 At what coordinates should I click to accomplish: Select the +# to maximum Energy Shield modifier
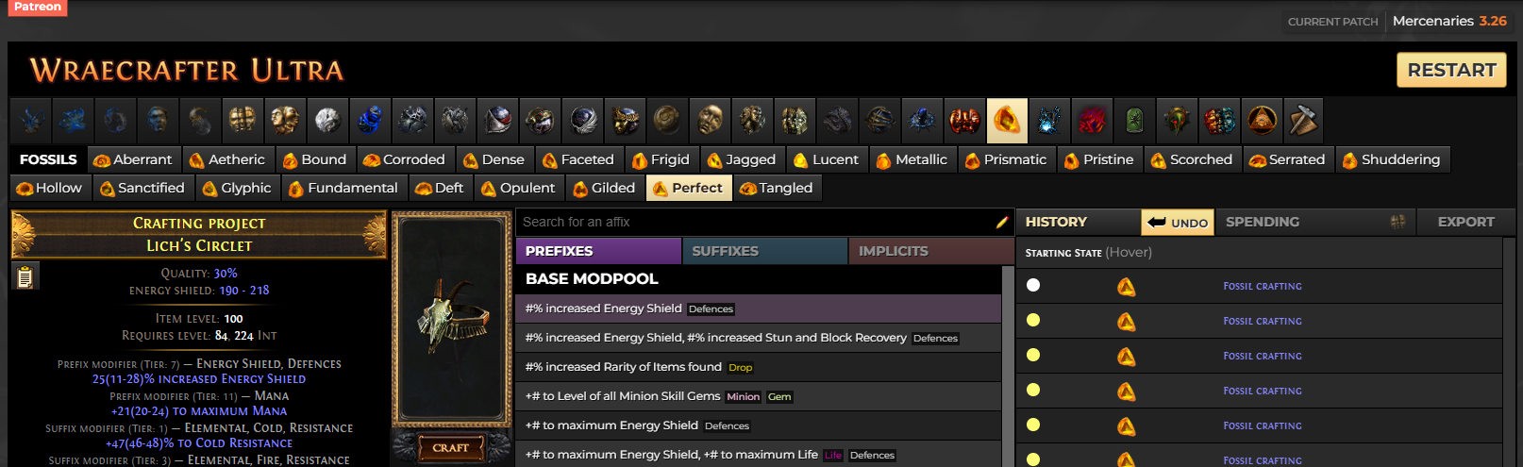tap(759, 425)
